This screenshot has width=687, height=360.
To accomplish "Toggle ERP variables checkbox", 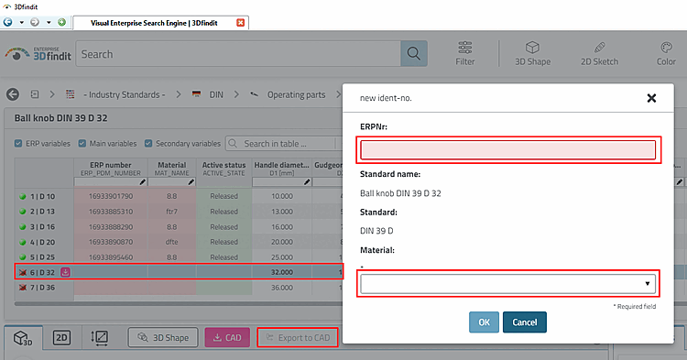I will (18, 143).
